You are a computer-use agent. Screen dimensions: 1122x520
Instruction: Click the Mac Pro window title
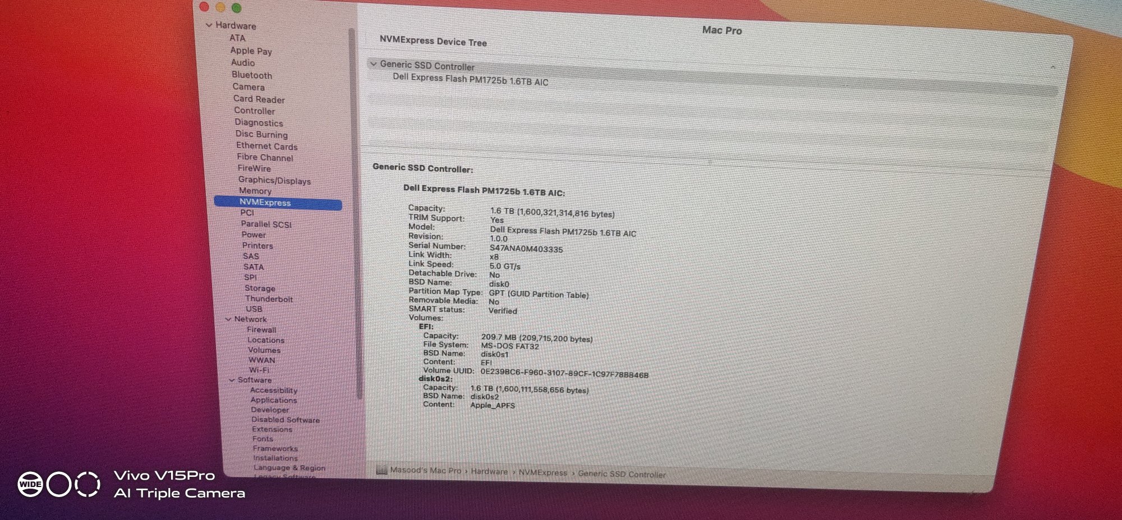click(x=722, y=30)
